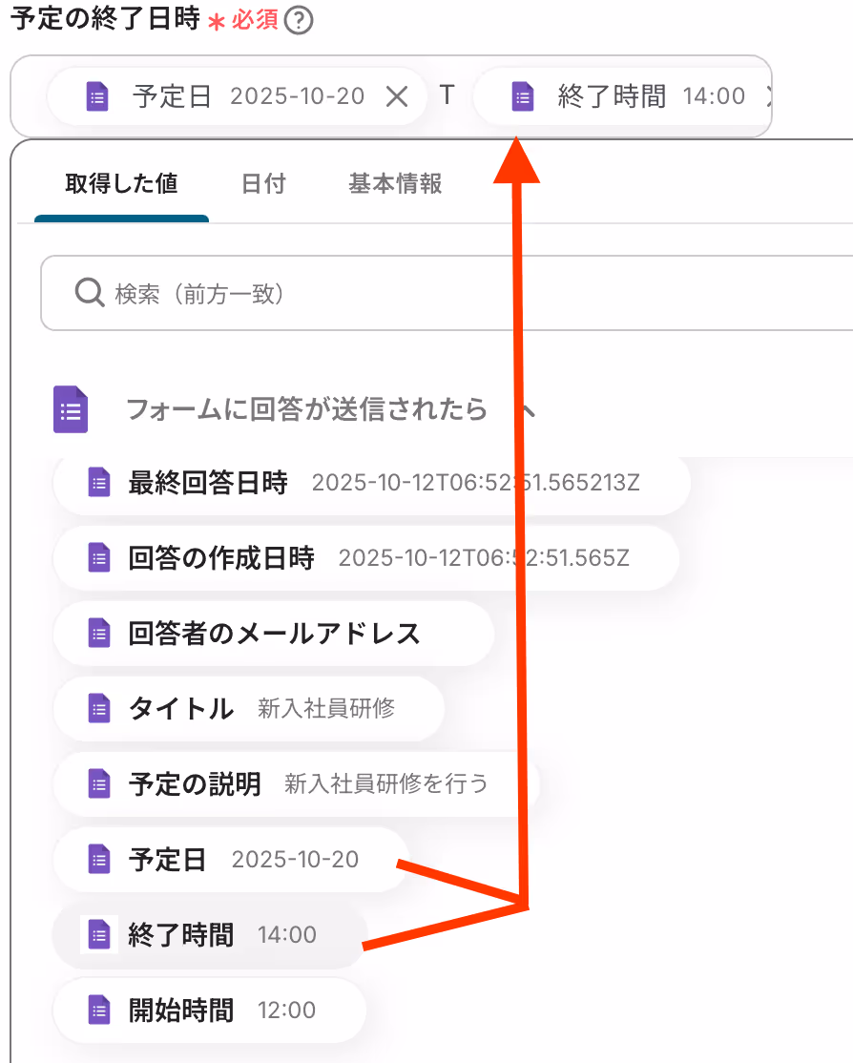Click the 'T' separator text in field
Screen dimensions: 853x1063
pos(447,94)
